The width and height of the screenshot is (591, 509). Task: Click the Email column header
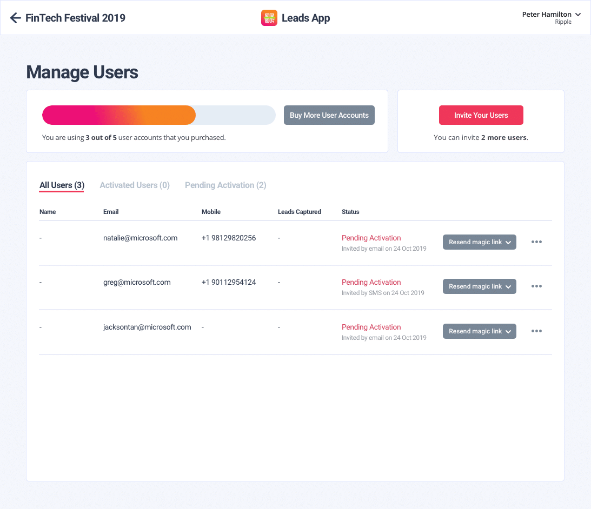pyautogui.click(x=111, y=212)
